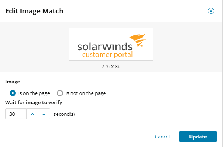Screen dimensions: 223x147
Task: Close the Edit Image Match dialog
Action: [211, 11]
